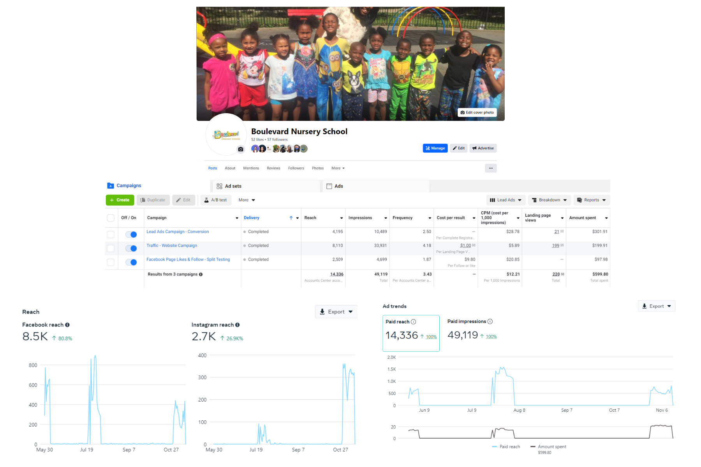The height and width of the screenshot is (467, 701).
Task: Click the Duplicate button
Action: click(x=153, y=200)
